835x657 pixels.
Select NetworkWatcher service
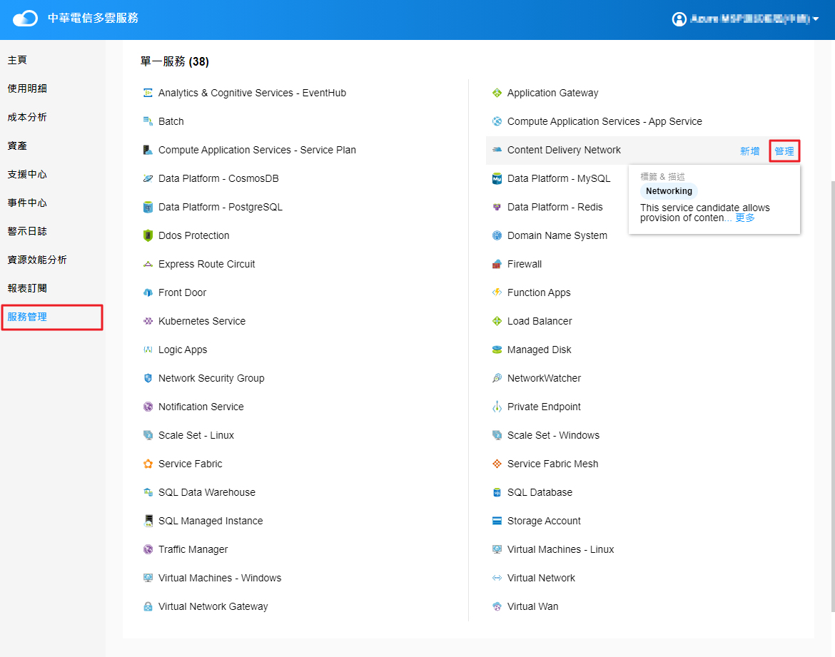click(544, 378)
